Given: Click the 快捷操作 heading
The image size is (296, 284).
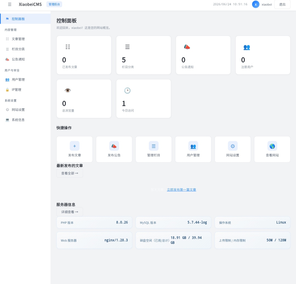Looking at the screenshot, I should tap(64, 128).
